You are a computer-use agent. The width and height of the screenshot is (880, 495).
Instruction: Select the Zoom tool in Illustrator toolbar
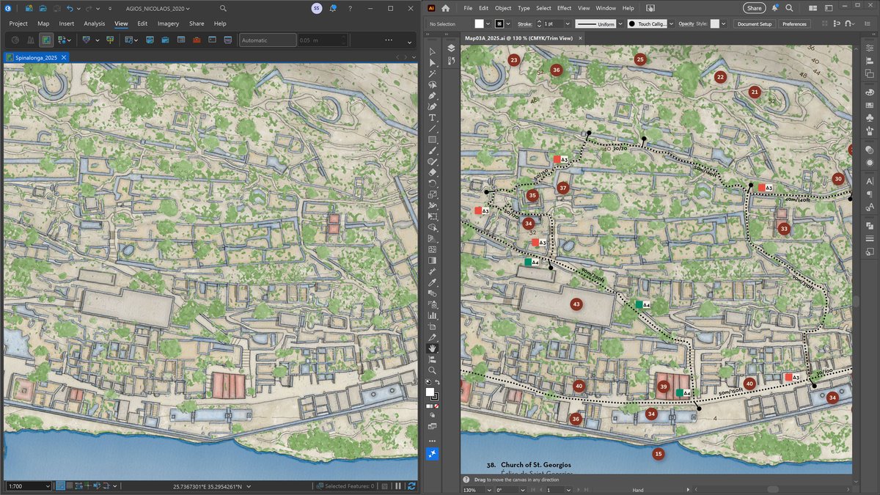click(433, 370)
